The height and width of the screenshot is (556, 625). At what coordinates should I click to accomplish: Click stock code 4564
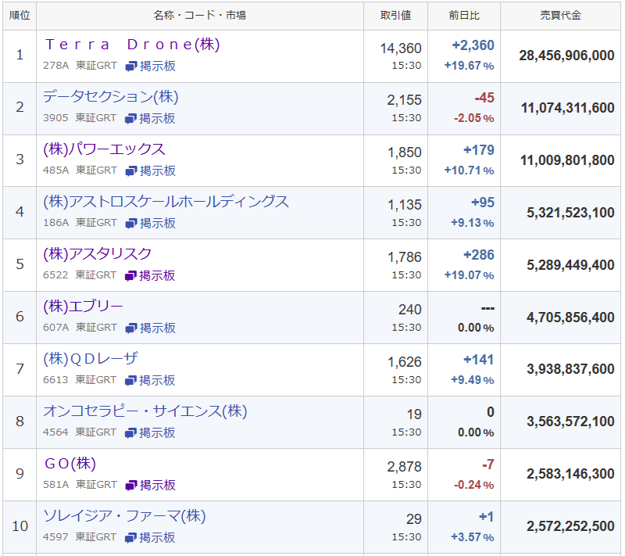[55, 432]
